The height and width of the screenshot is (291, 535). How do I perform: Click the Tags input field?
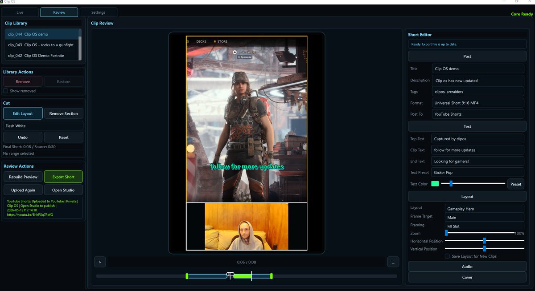click(x=478, y=92)
